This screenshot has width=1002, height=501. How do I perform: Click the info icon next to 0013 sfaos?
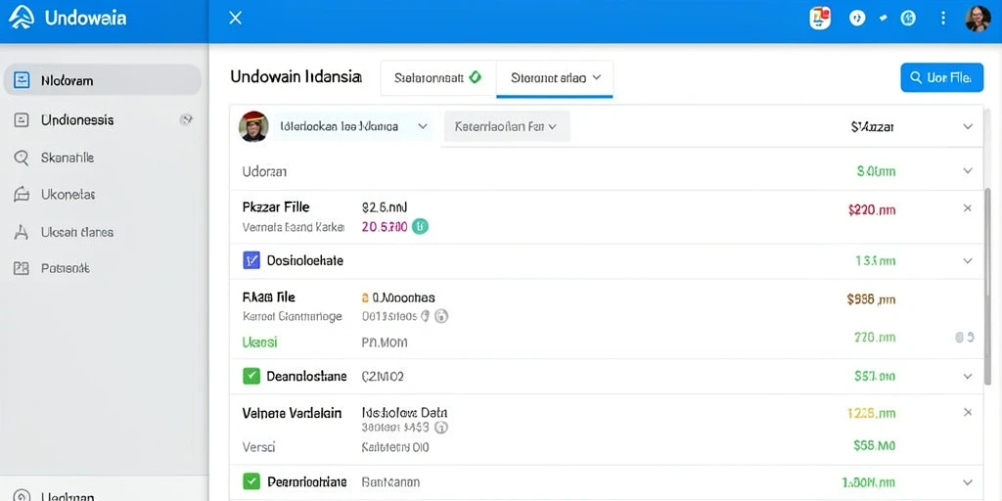coord(441,316)
